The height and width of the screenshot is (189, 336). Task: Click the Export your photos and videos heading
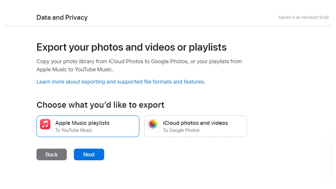click(x=132, y=47)
